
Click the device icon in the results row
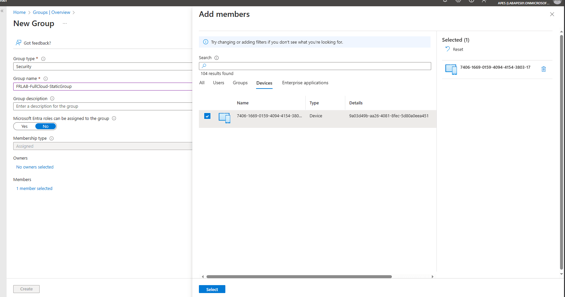(225, 118)
